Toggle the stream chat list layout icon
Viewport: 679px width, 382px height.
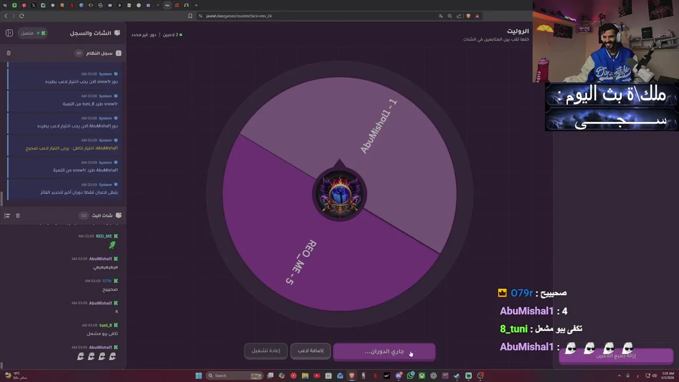[7, 215]
